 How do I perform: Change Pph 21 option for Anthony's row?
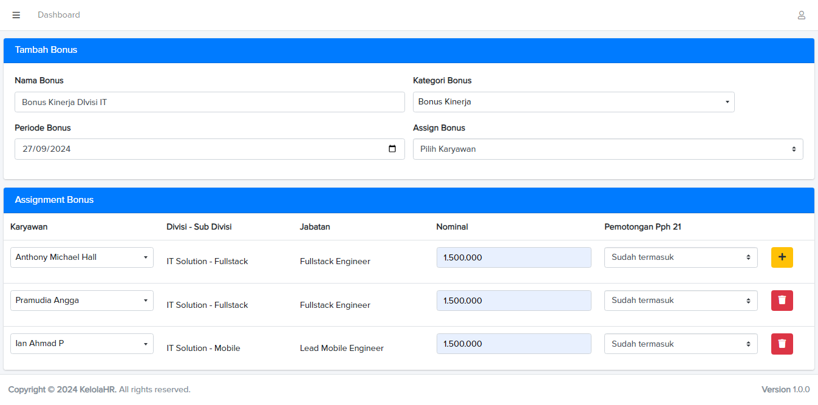[x=680, y=257]
